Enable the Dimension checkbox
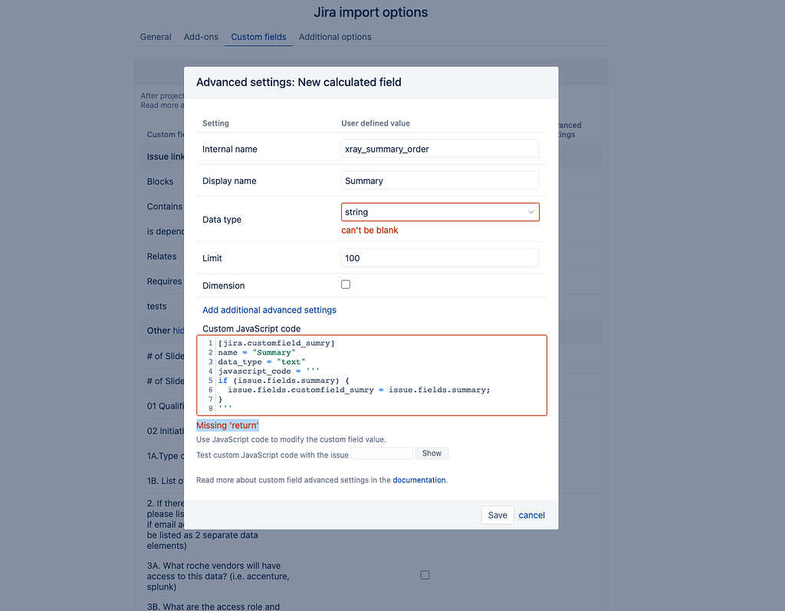This screenshot has width=785, height=611. 346,285
